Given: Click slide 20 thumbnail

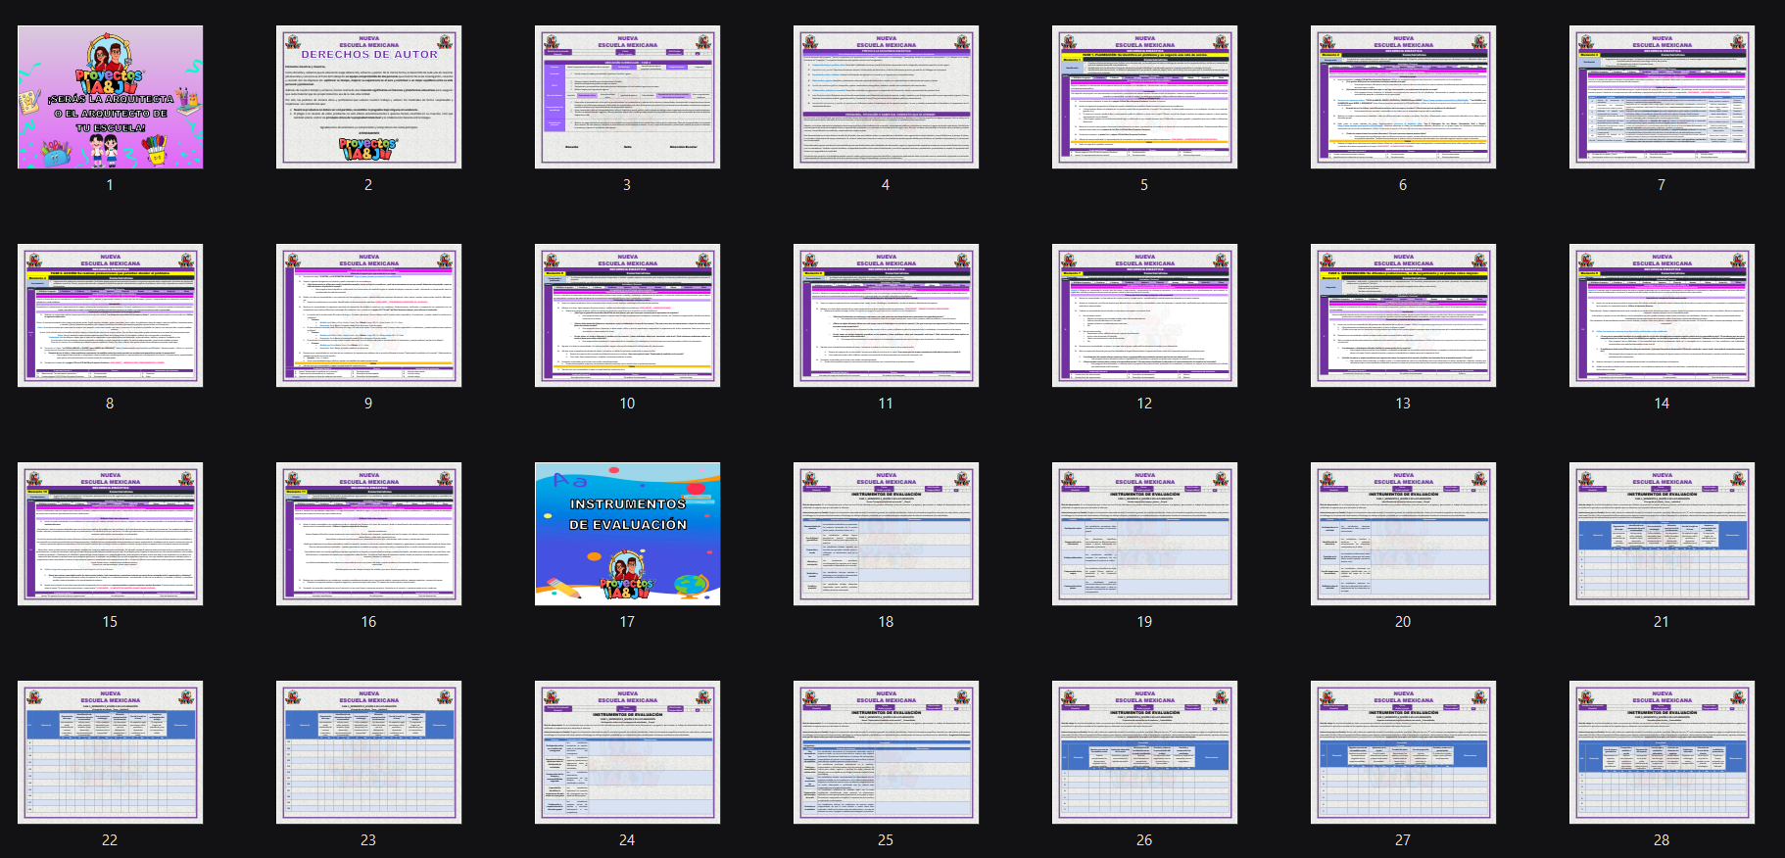Looking at the screenshot, I should tap(1403, 534).
